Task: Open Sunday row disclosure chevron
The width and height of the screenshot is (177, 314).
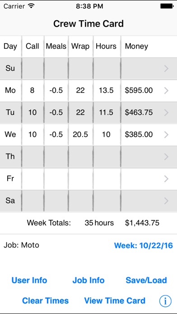Action: coord(166,69)
